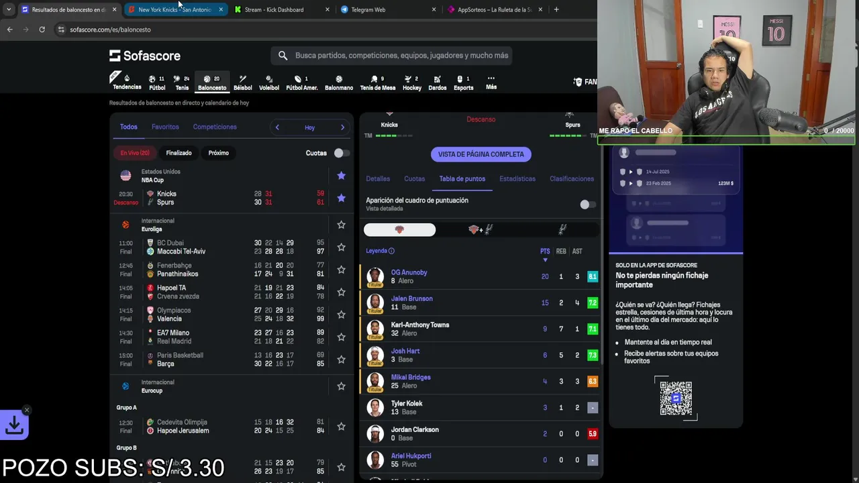Open the Hockey sport category
The width and height of the screenshot is (859, 483).
click(x=412, y=83)
